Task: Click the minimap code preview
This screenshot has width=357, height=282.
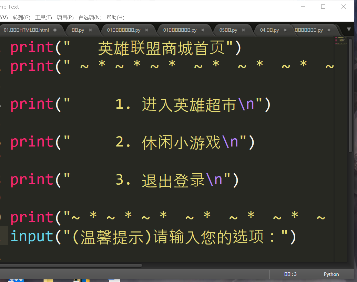Action: point(340,41)
